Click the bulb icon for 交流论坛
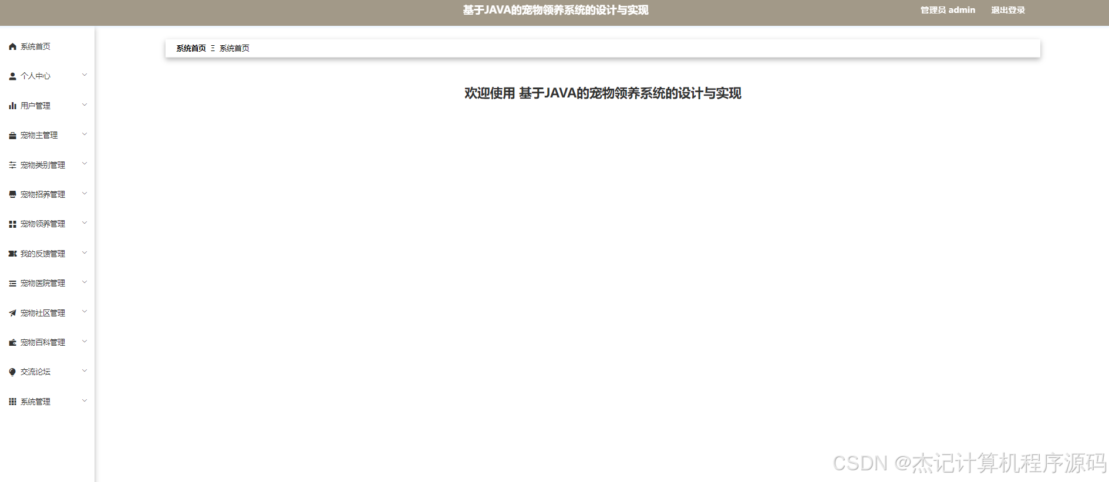1109x482 pixels. (x=12, y=372)
